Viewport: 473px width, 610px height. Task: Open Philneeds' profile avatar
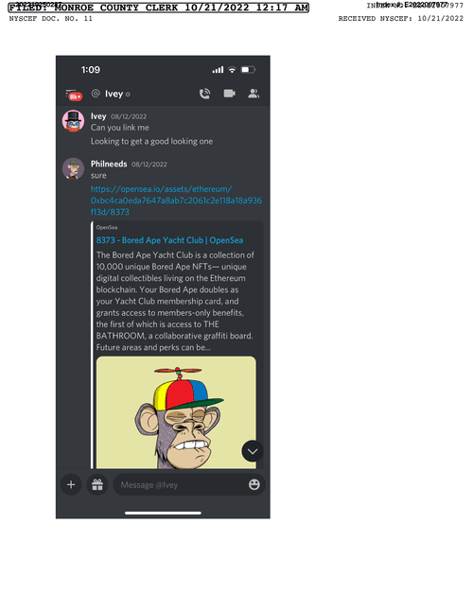point(73,168)
